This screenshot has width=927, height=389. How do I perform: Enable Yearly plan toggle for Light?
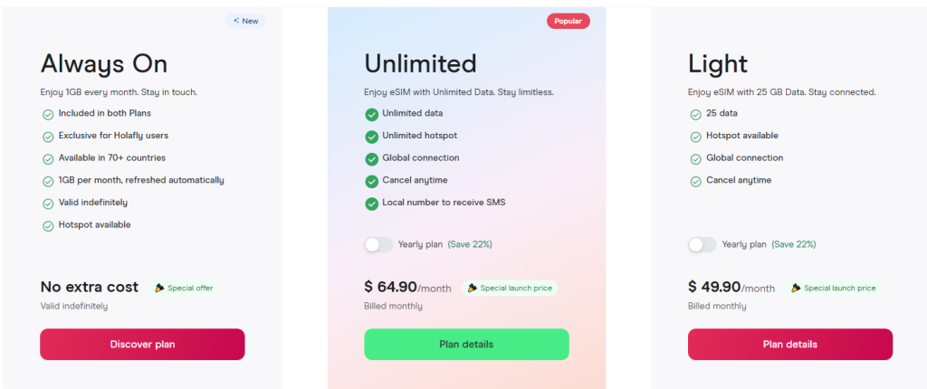tap(702, 244)
